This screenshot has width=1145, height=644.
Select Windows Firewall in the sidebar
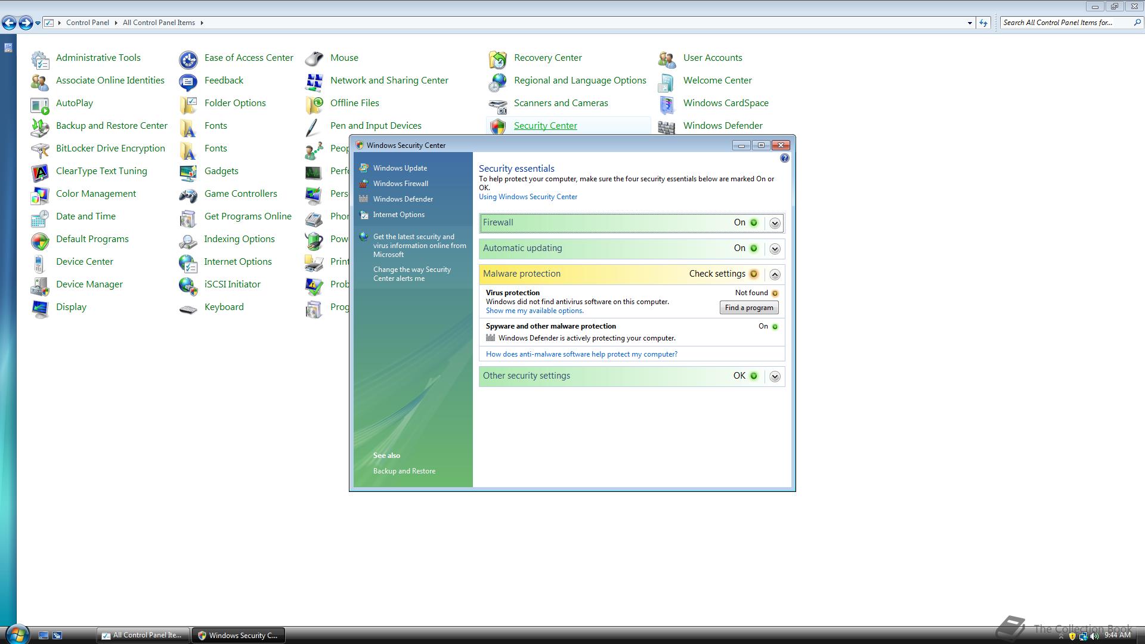400,184
